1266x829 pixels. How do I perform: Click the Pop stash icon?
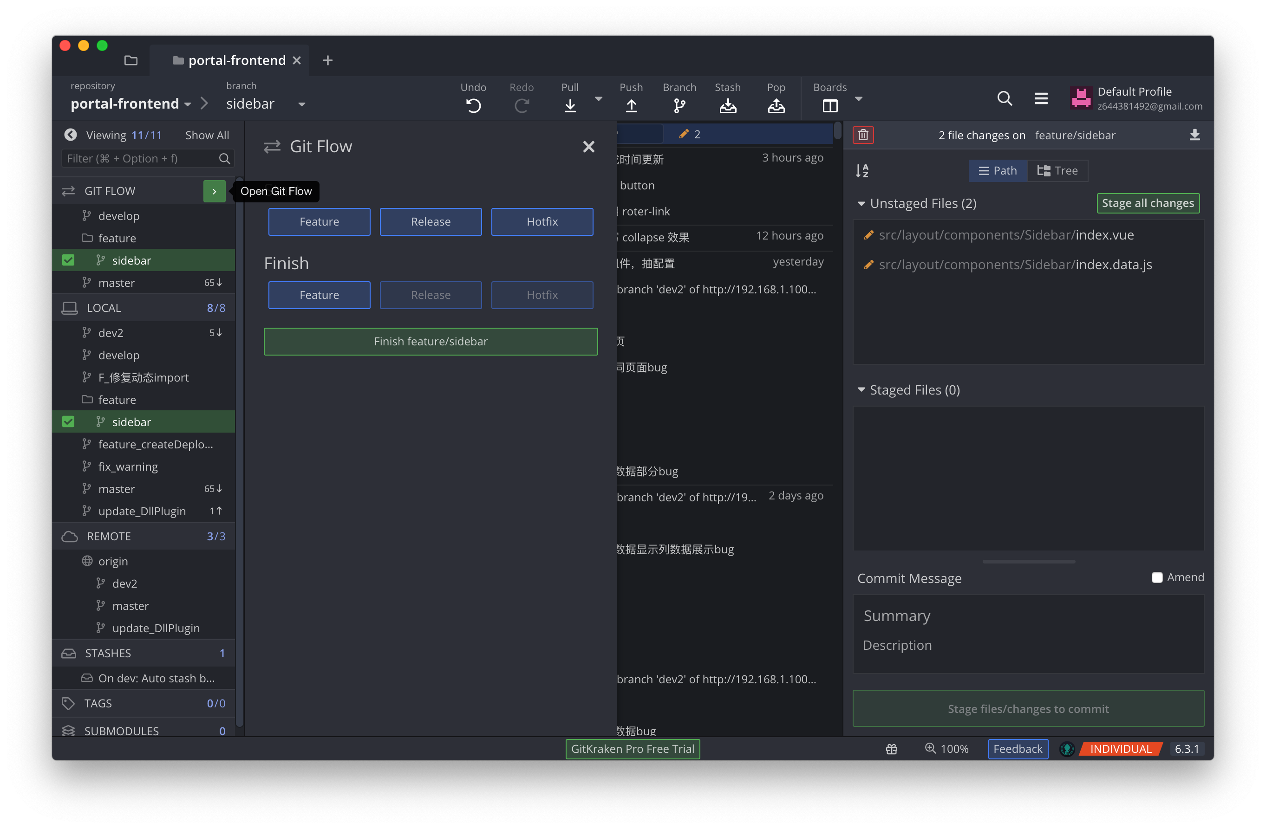(x=776, y=105)
